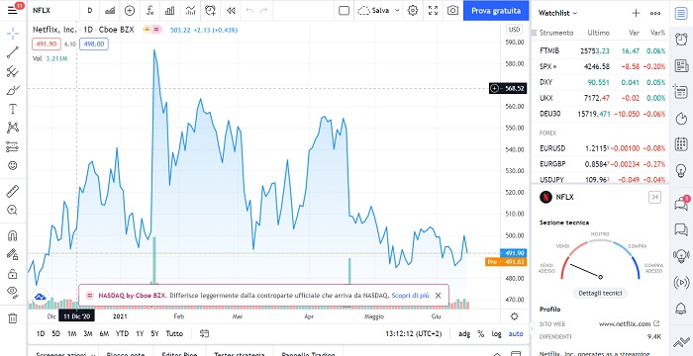
Task: Toggle magnet mode
Action: click(13, 235)
